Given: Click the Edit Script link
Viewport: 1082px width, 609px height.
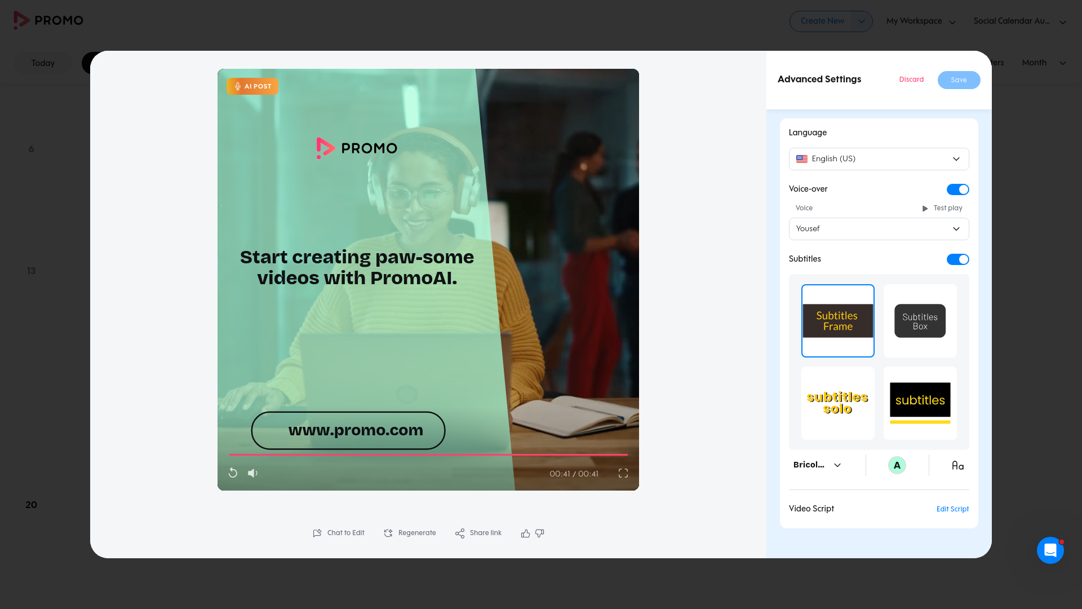Looking at the screenshot, I should click(x=952, y=509).
